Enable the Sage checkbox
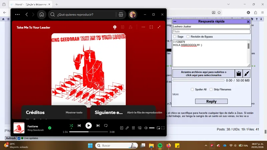Screen dimensions: 267x150 (x=175, y=37)
